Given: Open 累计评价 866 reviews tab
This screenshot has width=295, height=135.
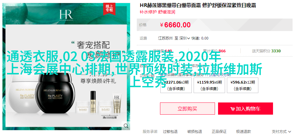Looking at the screenshot, I should [x=214, y=51].
